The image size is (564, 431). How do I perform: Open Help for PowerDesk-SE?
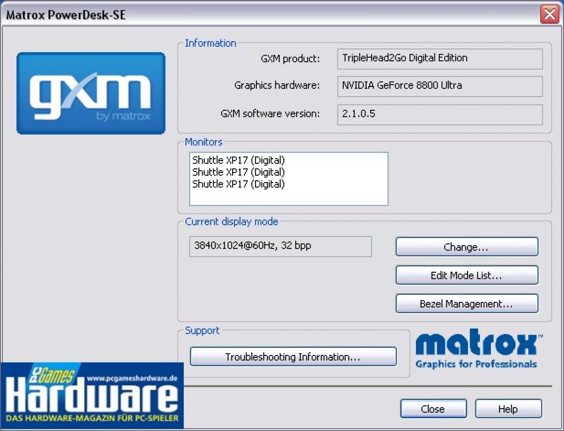pos(508,409)
